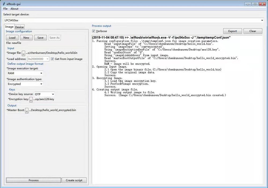
Task: Open Image execution target dropdown showing RAM
Action: tap(25, 73)
